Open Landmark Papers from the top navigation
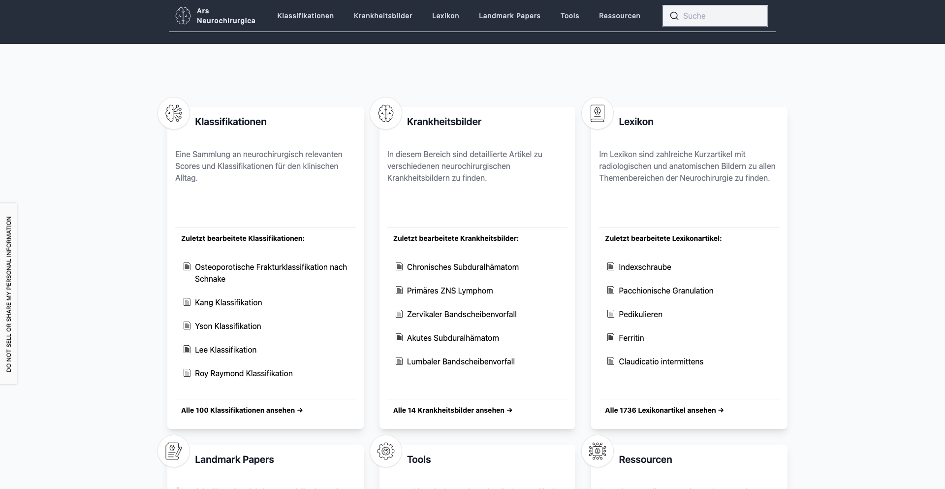 click(x=509, y=16)
